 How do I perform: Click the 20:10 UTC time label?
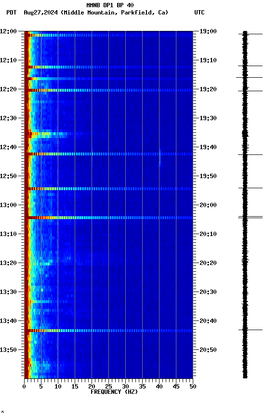point(208,234)
